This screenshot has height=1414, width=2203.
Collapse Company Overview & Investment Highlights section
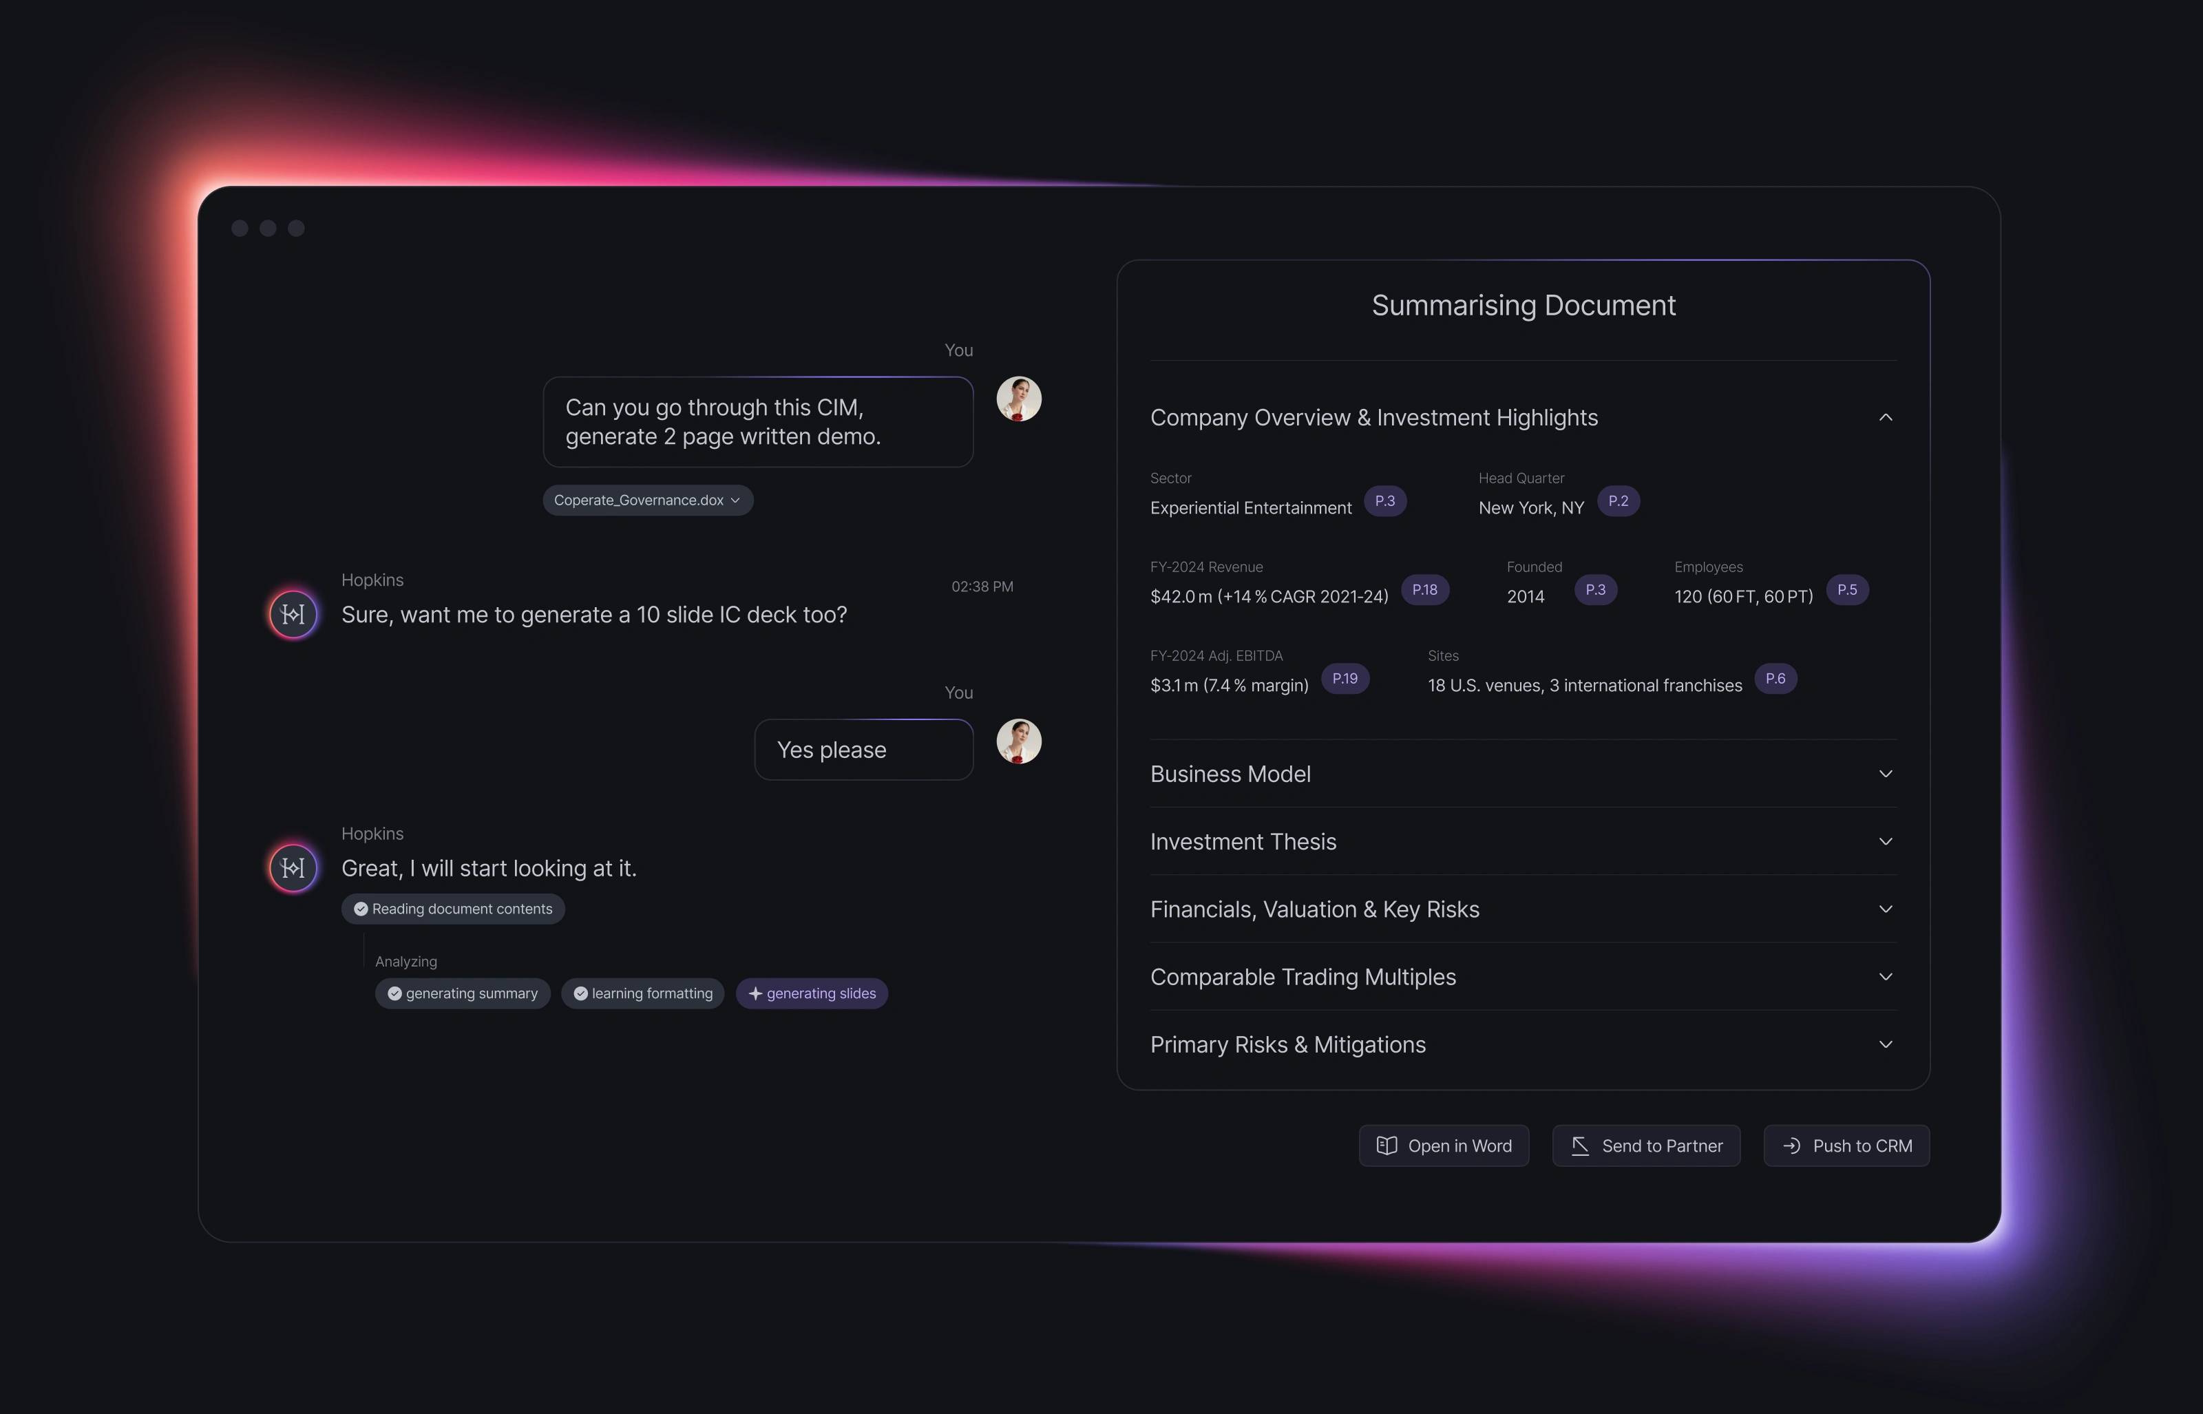[x=1886, y=418]
